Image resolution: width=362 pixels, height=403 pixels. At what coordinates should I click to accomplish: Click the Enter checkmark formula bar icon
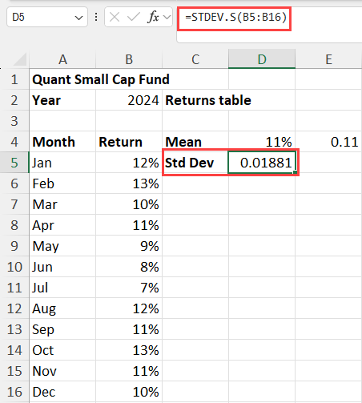[134, 18]
